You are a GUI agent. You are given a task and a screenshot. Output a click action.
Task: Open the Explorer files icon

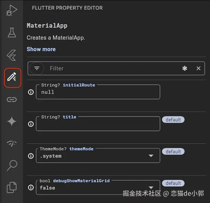tap(12, 188)
